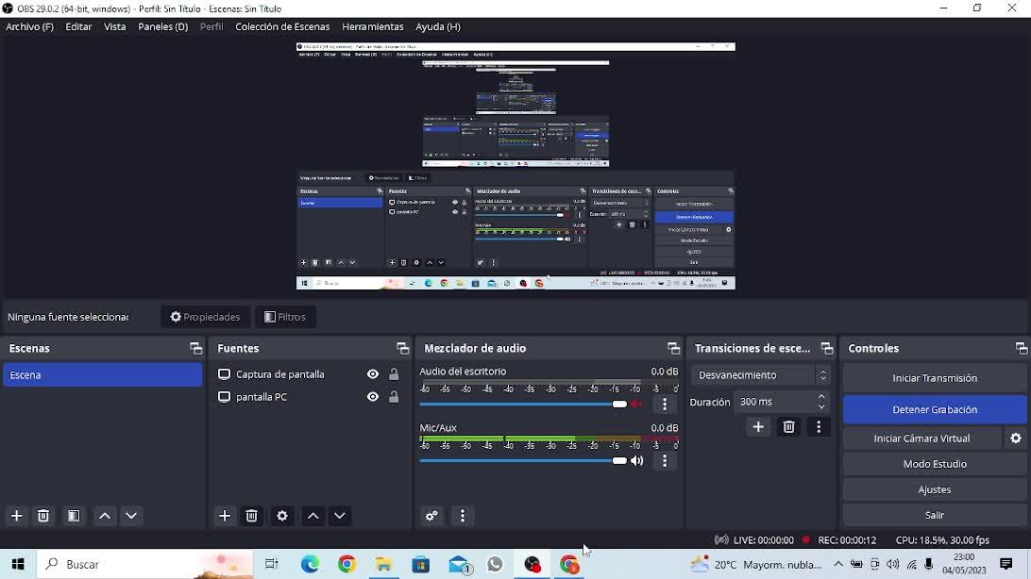The image size is (1031, 579).
Task: Open Filtros button
Action: 285,317
